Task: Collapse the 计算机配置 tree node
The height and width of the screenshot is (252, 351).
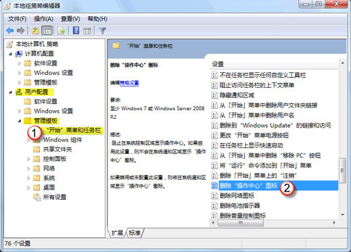Action: (10, 54)
